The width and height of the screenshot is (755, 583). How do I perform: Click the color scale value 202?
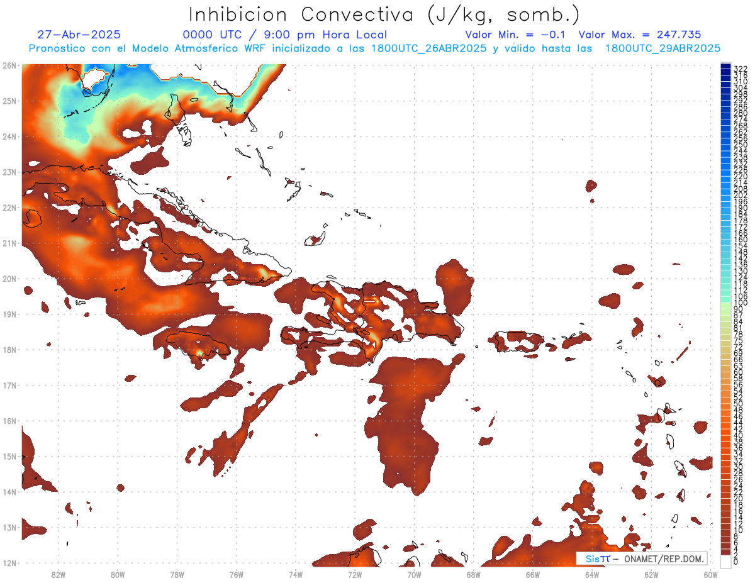point(741,196)
